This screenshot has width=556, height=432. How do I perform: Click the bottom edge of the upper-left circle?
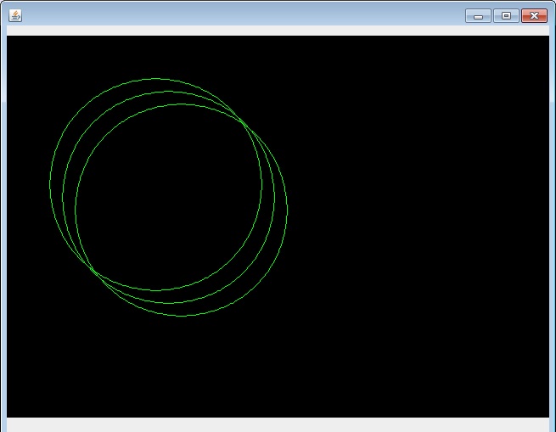click(x=155, y=290)
